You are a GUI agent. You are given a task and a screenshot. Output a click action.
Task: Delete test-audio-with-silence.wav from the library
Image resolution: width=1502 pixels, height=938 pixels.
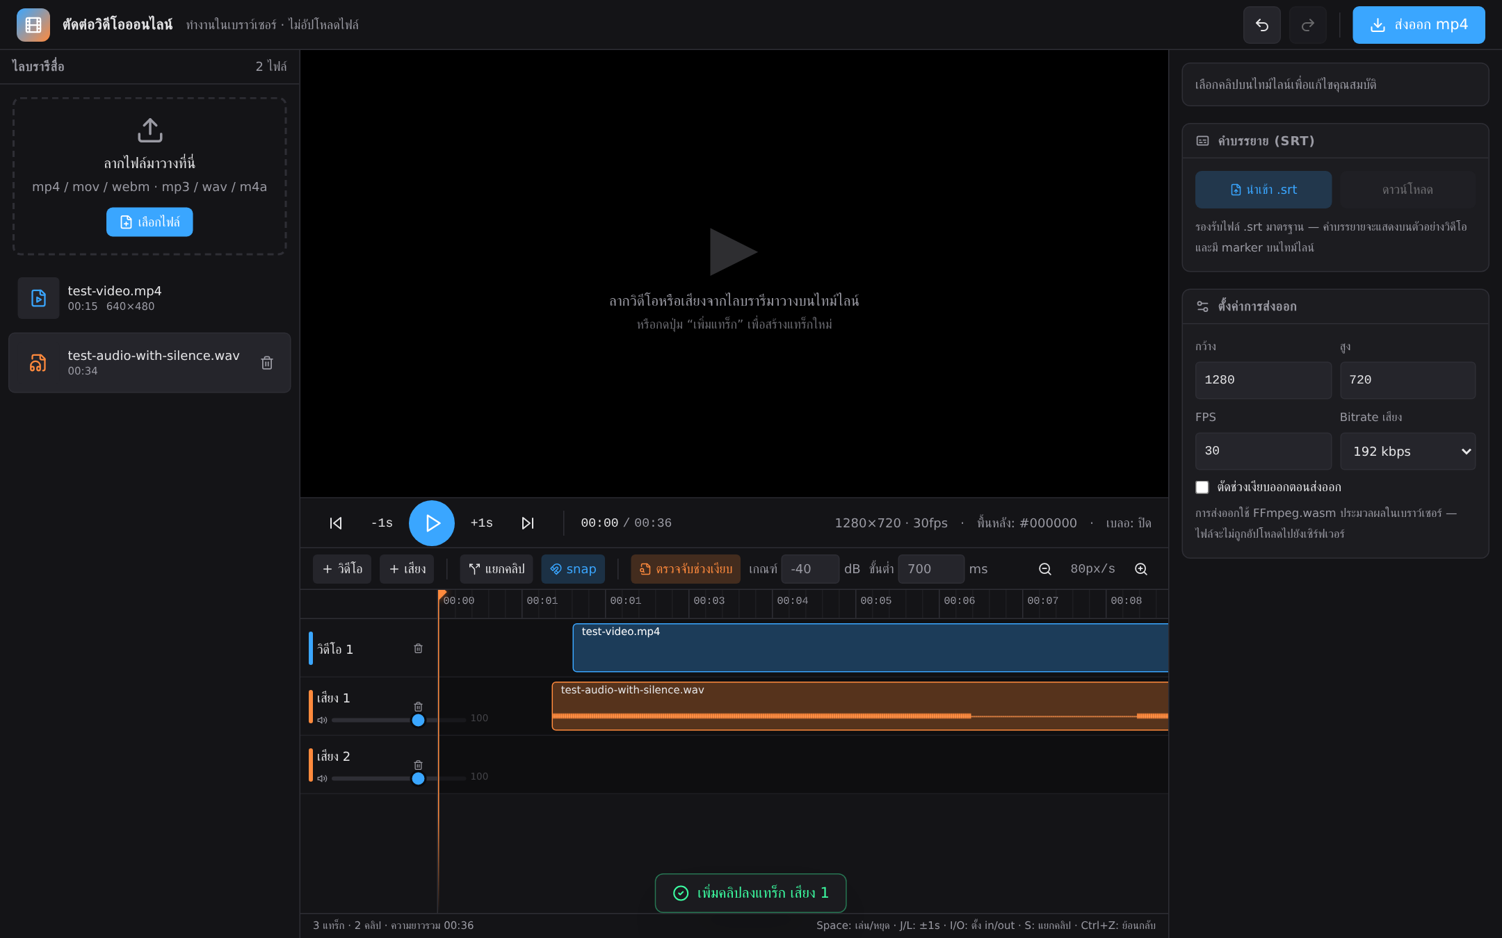coord(267,363)
